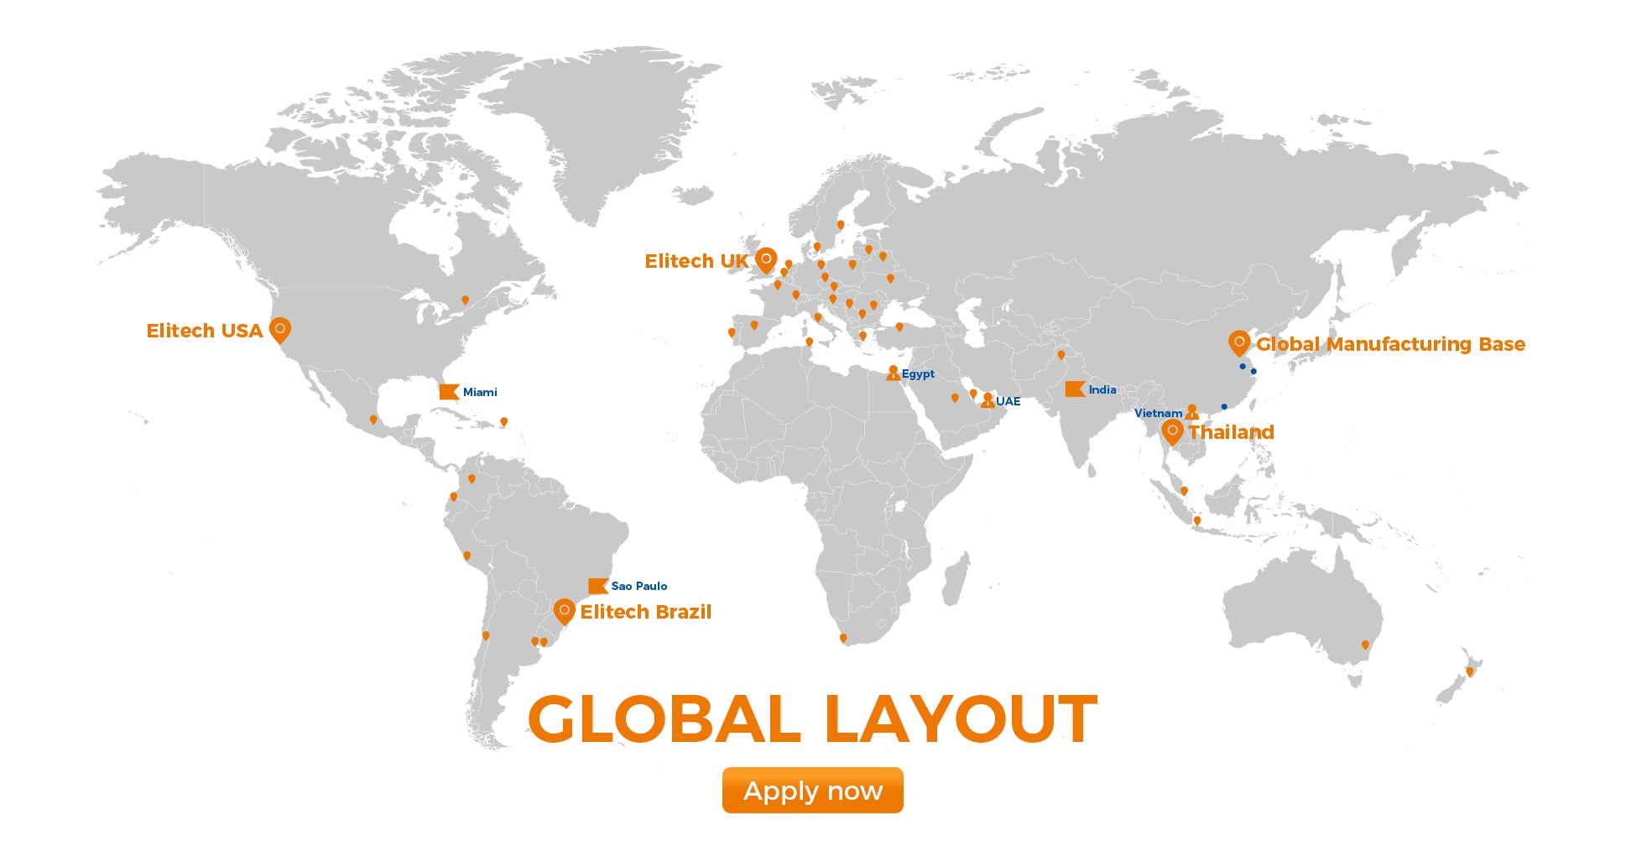Click the Thailand text label
1626x867 pixels.
1231,432
